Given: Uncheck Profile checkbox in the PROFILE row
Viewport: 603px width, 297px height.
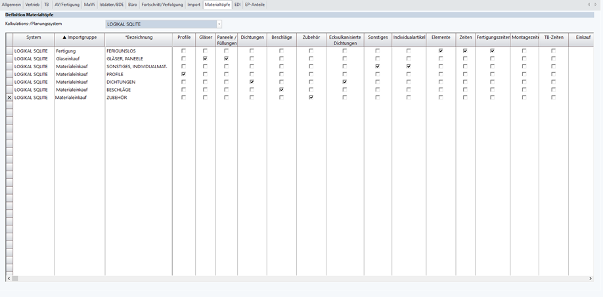Looking at the screenshot, I should [183, 74].
